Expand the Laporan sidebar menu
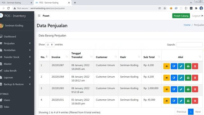The image size is (204, 115). (15, 77)
